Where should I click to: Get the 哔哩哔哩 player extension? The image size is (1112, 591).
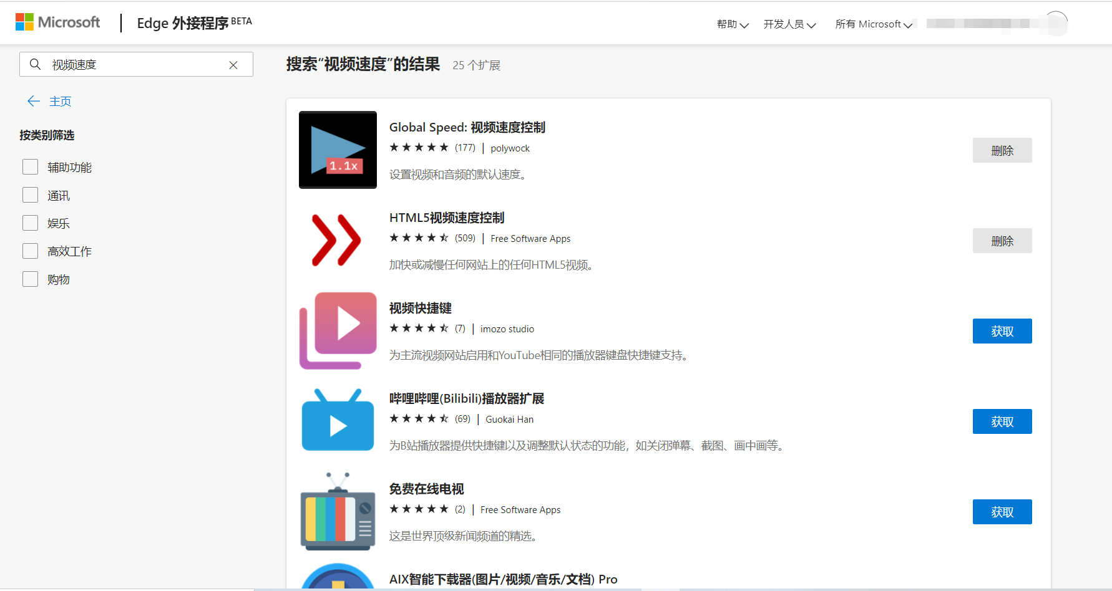click(1002, 421)
